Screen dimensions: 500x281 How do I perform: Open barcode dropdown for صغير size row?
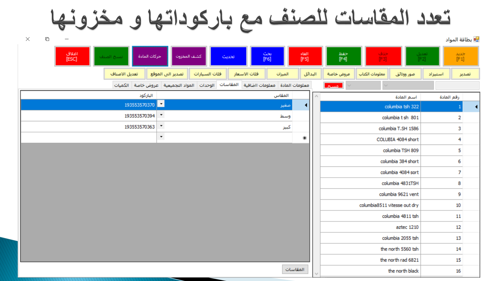click(161, 104)
